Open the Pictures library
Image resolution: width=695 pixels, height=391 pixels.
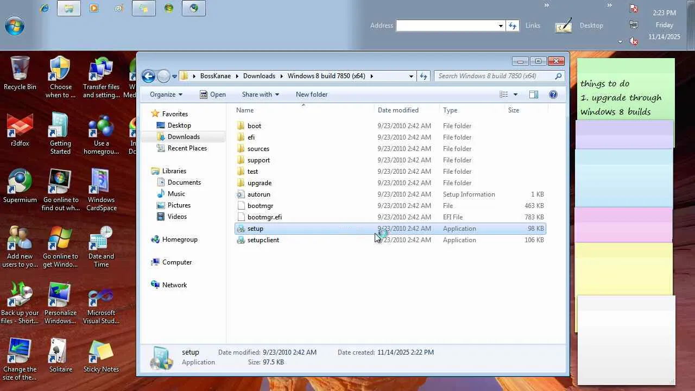coord(179,205)
